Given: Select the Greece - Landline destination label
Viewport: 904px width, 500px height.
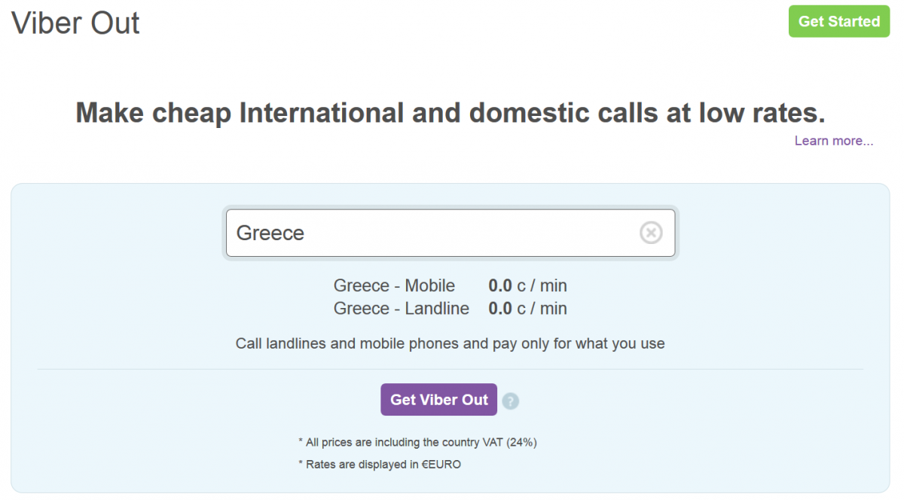Looking at the screenshot, I should click(x=401, y=308).
